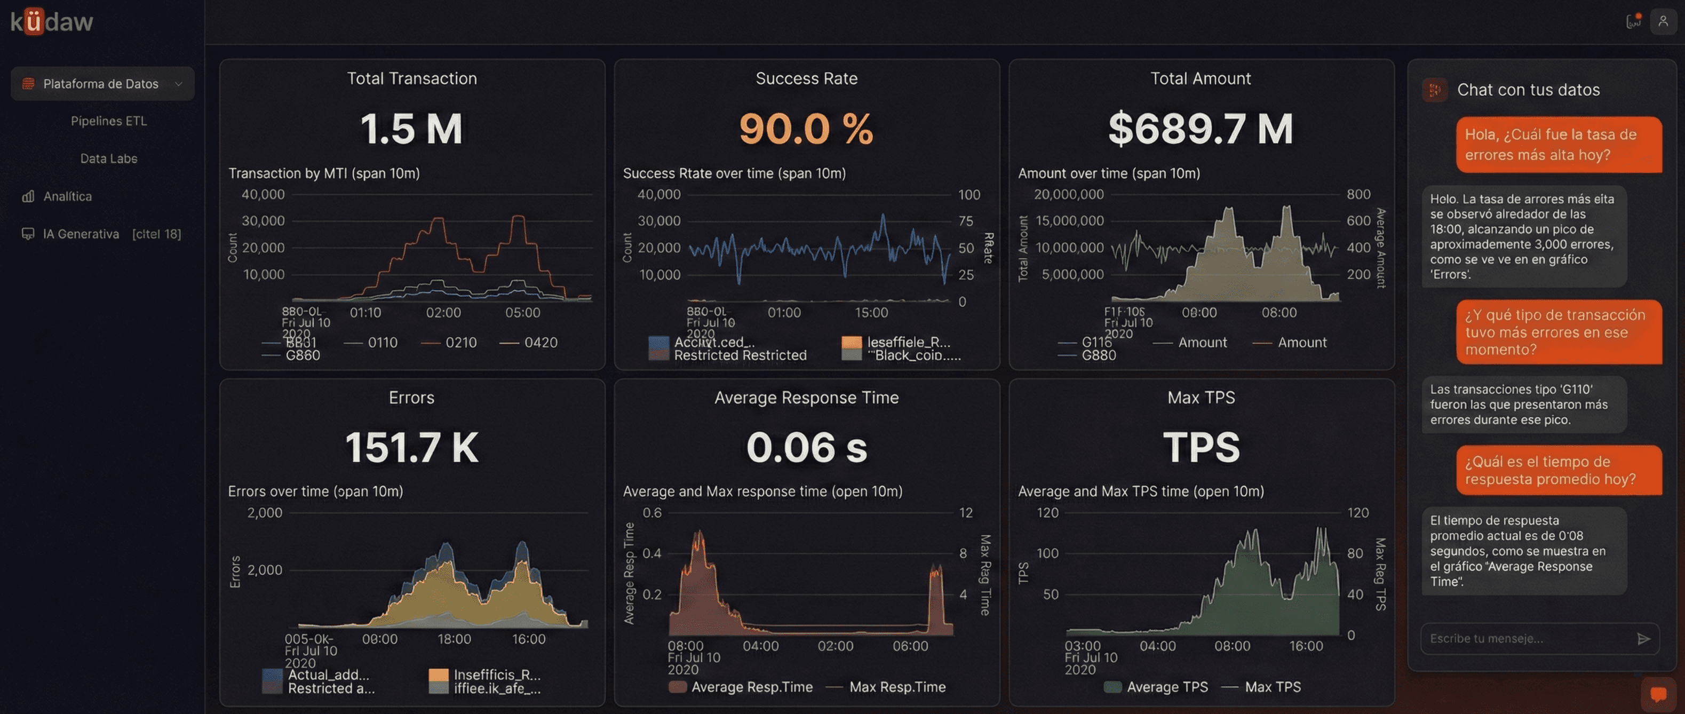Open the IA Generativa section

[81, 233]
